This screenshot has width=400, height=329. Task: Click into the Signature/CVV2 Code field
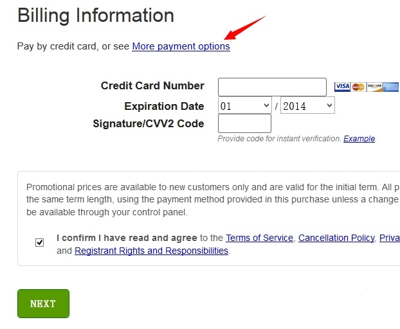(x=244, y=123)
